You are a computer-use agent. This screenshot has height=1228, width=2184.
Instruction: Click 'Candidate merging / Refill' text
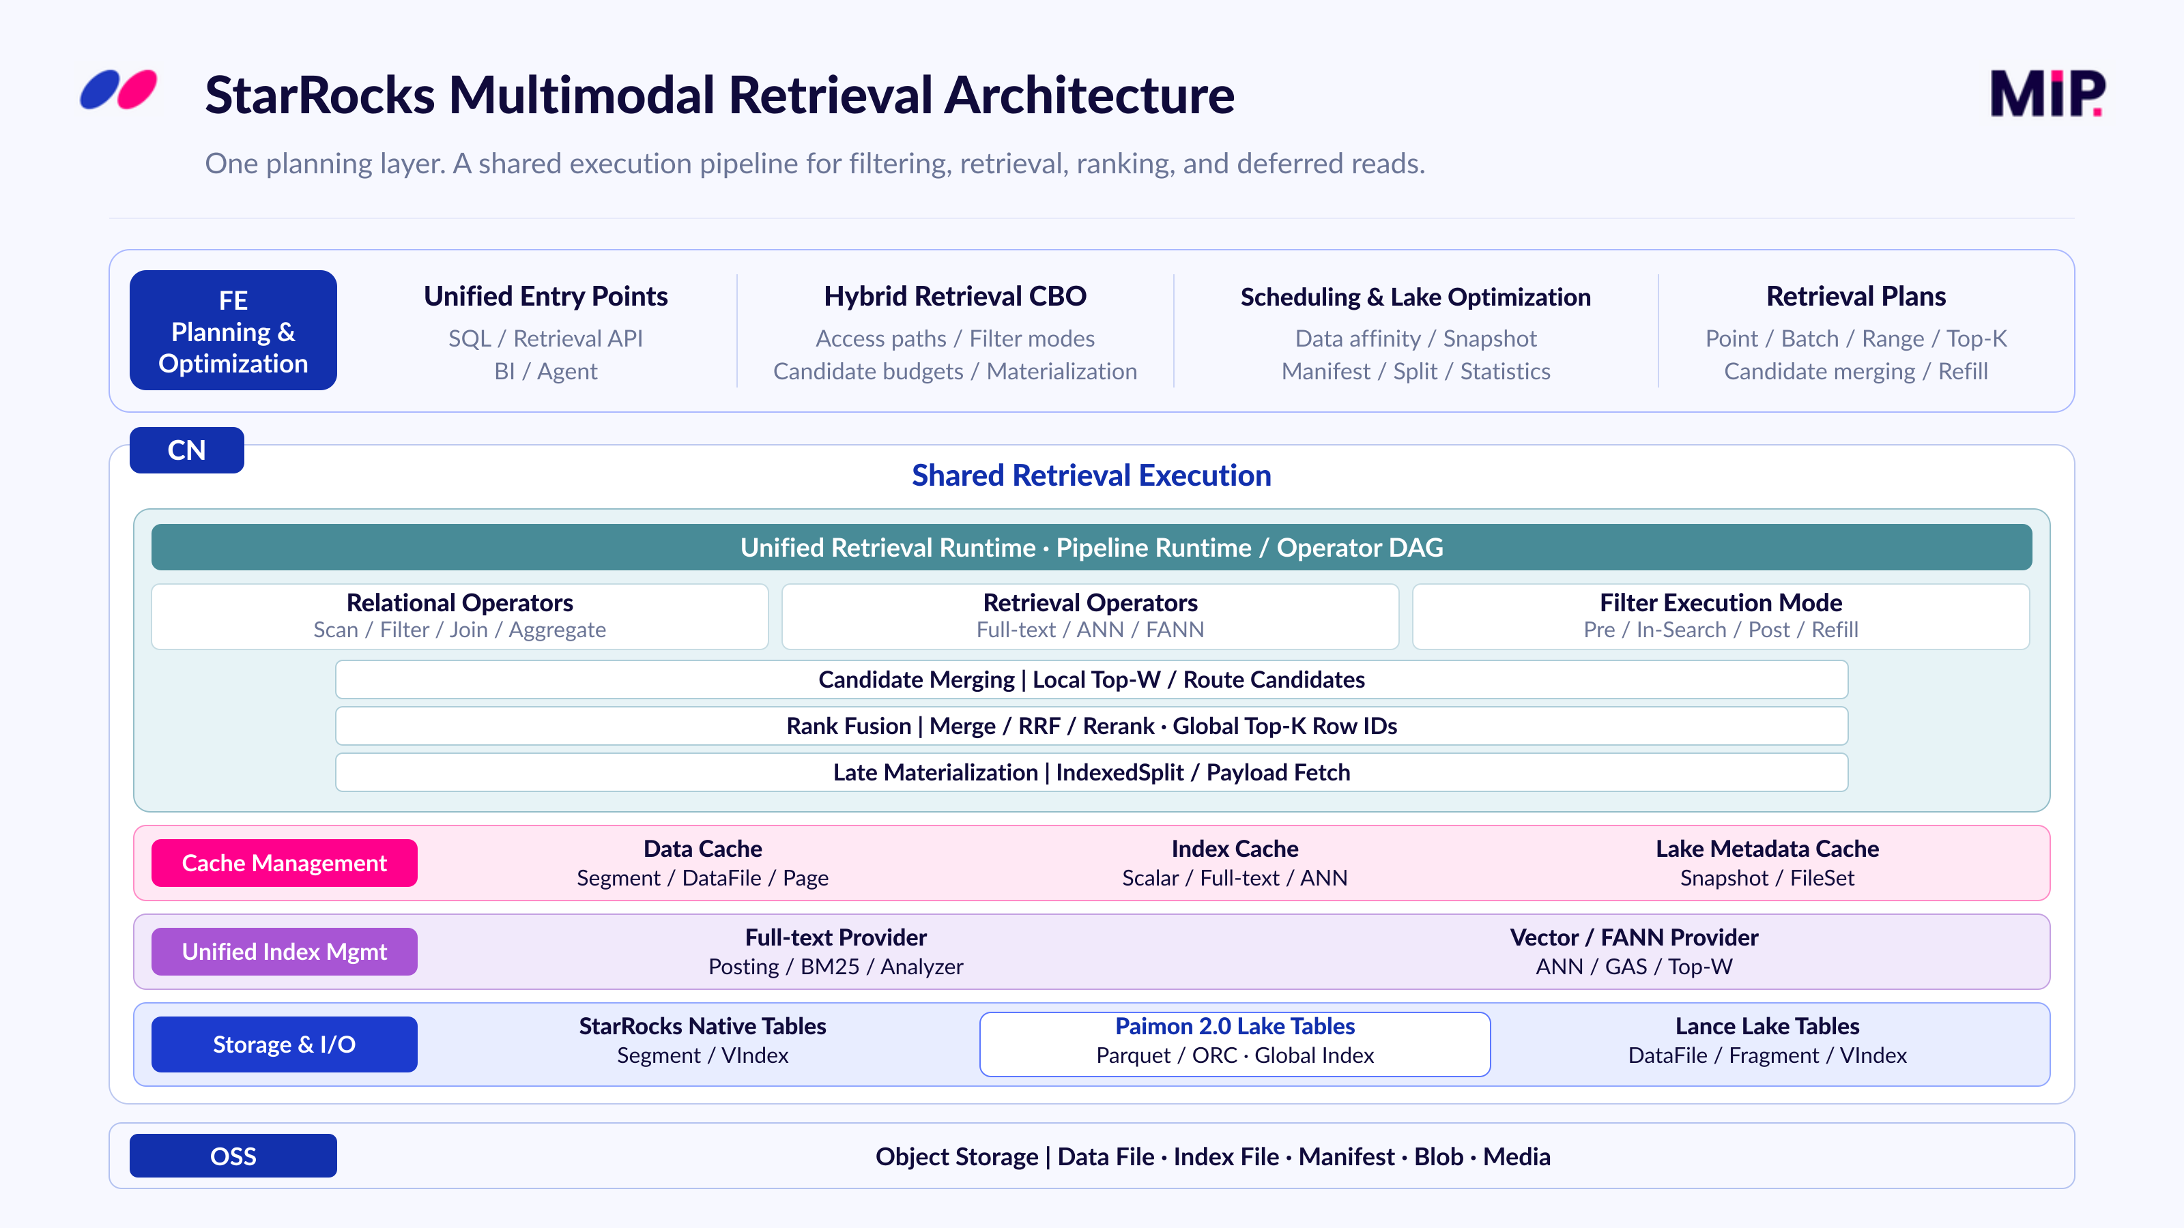click(x=1856, y=372)
